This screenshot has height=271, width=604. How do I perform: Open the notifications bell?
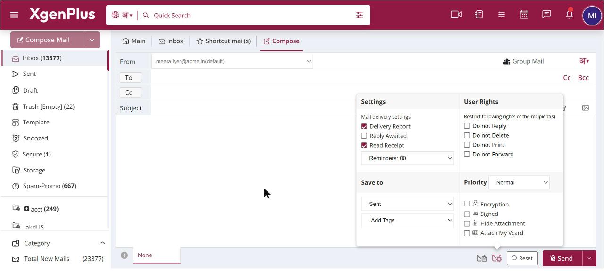[569, 14]
